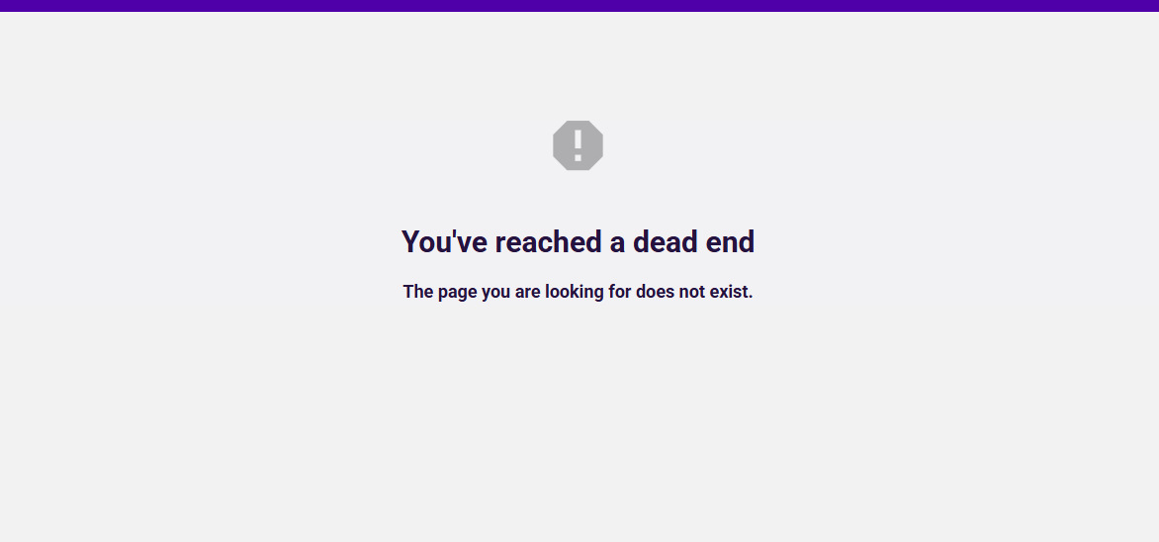Click the word "exist." in the subtitle
The height and width of the screenshot is (542, 1159).
[x=731, y=292]
